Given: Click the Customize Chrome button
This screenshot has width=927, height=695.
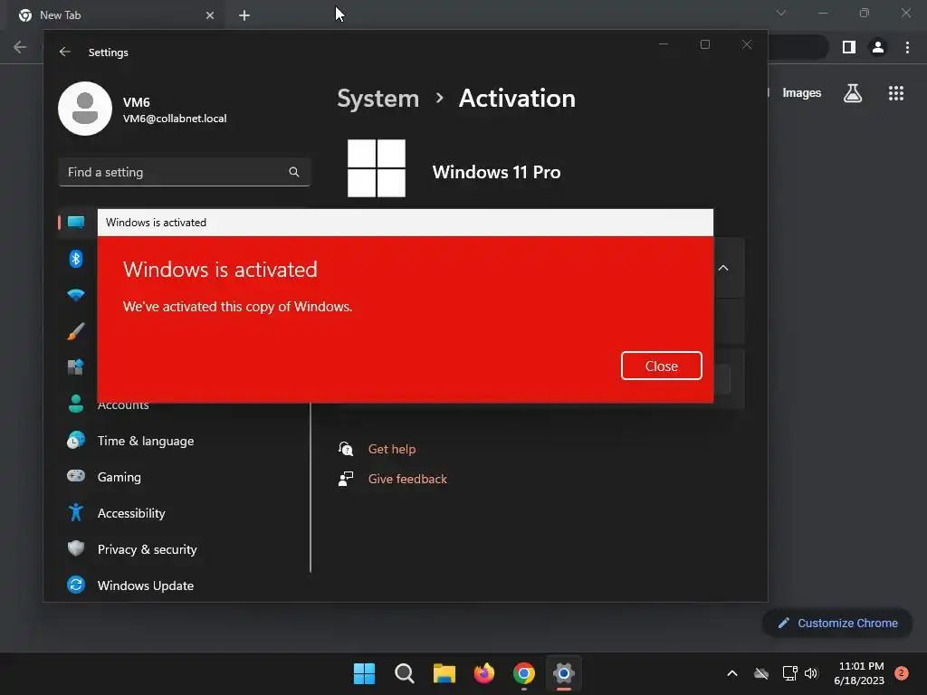Looking at the screenshot, I should point(837,623).
